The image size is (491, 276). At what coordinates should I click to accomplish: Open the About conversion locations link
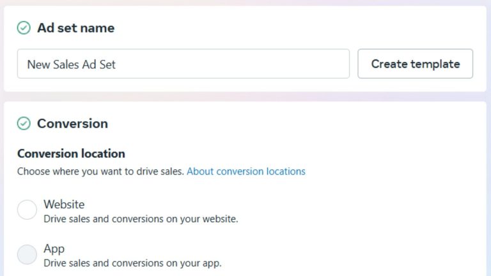click(245, 171)
